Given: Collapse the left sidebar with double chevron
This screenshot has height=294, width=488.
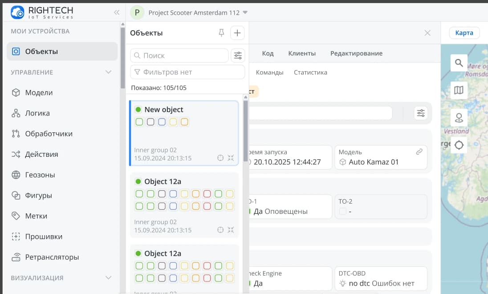Looking at the screenshot, I should pyautogui.click(x=117, y=13).
